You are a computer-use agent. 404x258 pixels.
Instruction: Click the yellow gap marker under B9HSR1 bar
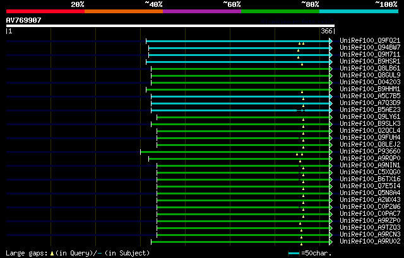(x=302, y=64)
